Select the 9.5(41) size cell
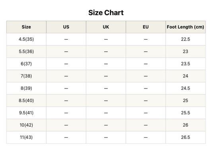 click(x=26, y=113)
